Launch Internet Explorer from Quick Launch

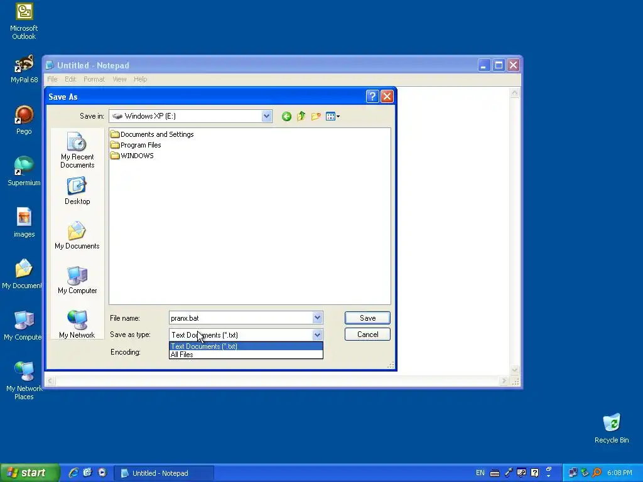tap(73, 473)
